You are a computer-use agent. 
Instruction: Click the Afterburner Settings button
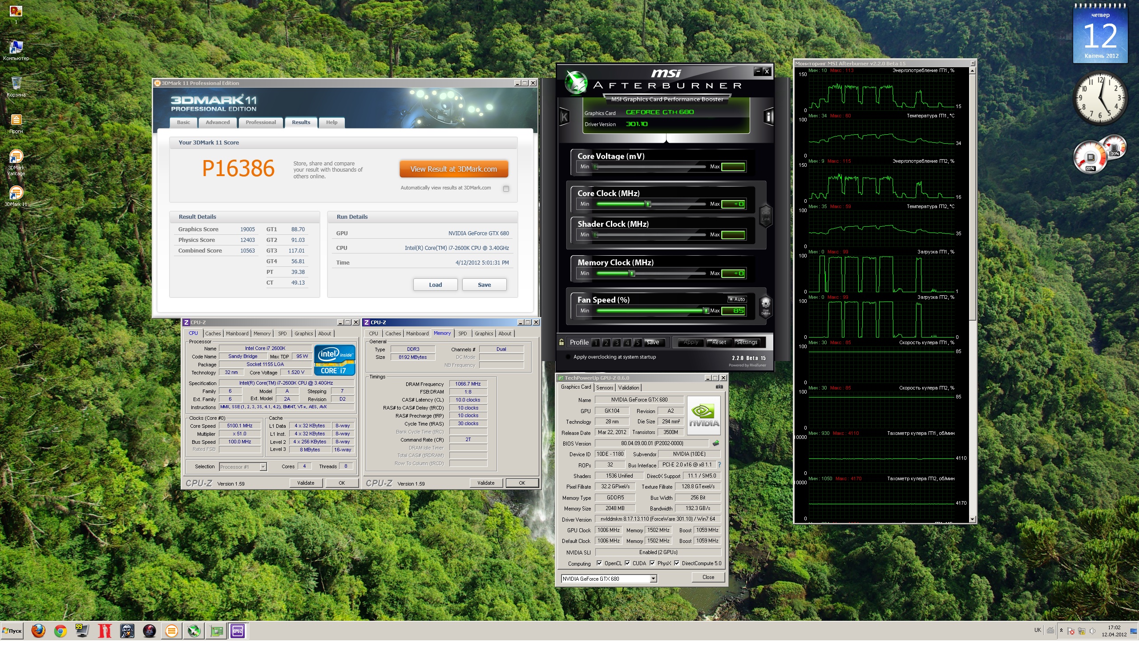[x=747, y=342]
